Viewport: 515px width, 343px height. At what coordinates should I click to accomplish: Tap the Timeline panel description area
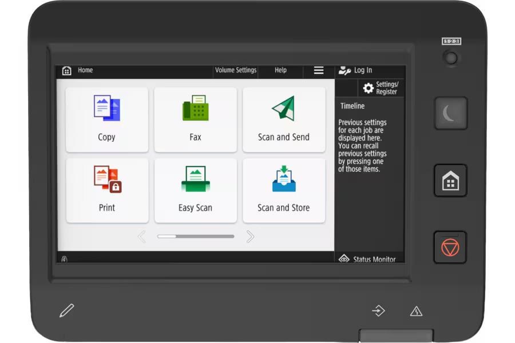[363, 146]
